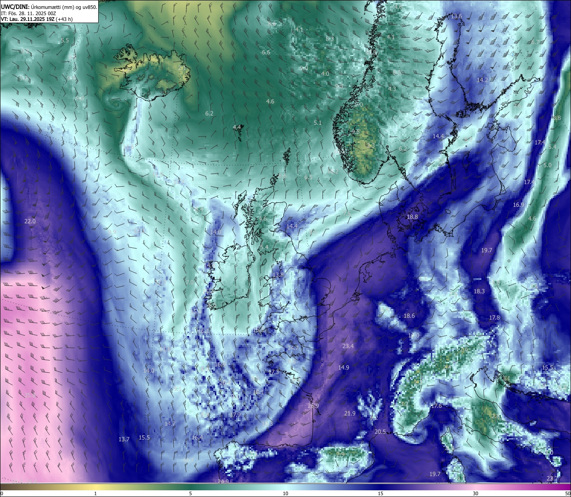Click the colorbar tick label 10

(285, 493)
